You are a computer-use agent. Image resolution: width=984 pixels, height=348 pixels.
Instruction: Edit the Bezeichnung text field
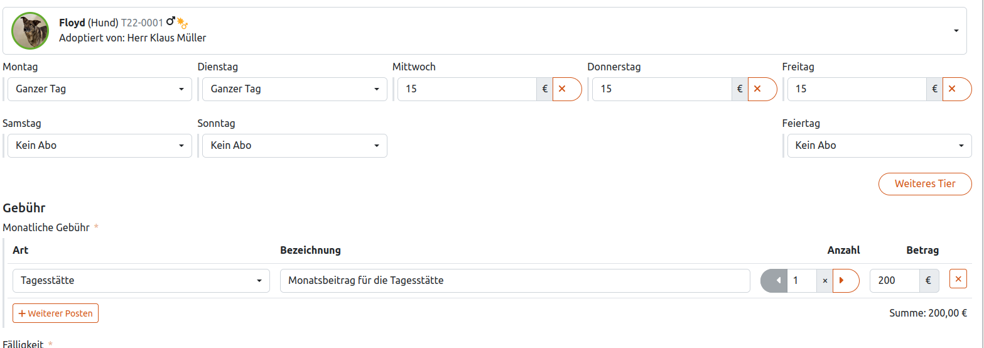(515, 281)
